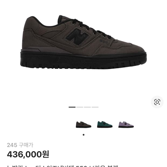This screenshot has width=167, height=167.
Task: Click the 245 구매가 size label
Action: click(x=20, y=145)
